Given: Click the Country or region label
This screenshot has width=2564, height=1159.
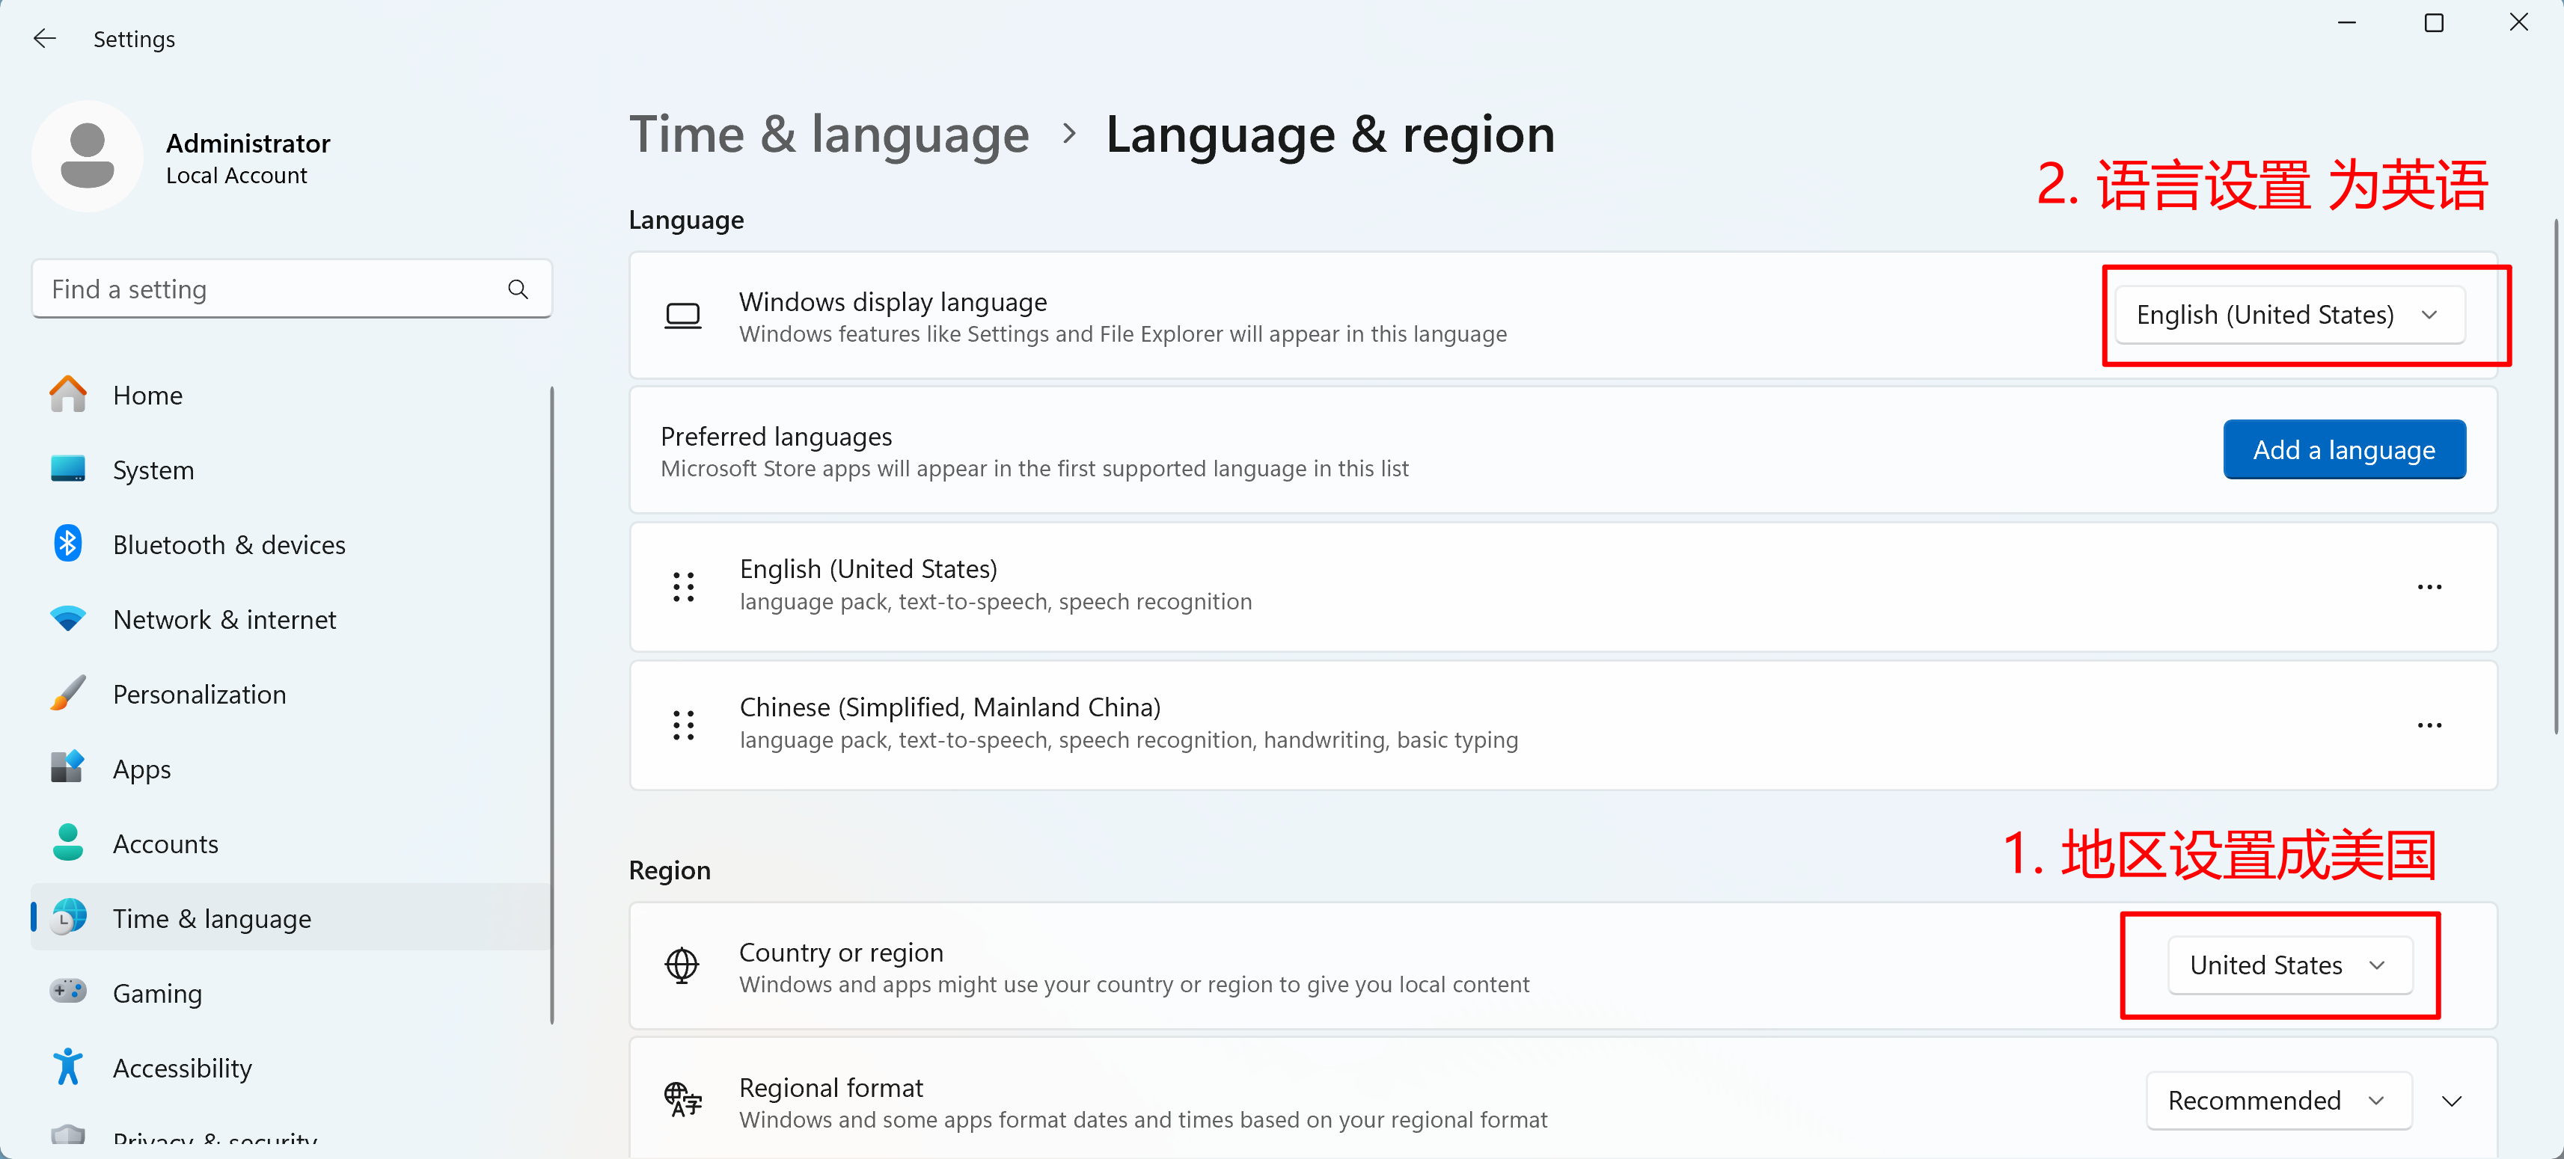Looking at the screenshot, I should pyautogui.click(x=841, y=952).
